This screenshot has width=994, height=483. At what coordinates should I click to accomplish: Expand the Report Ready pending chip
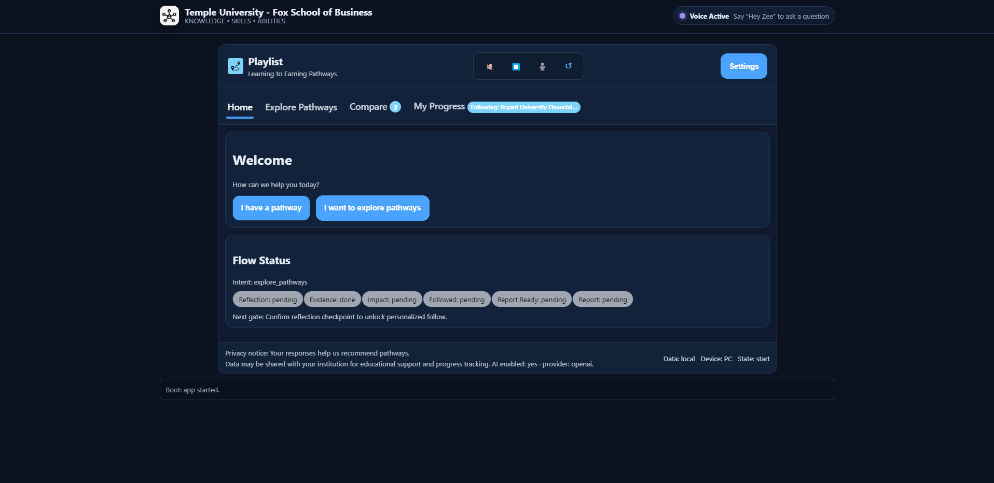(x=531, y=299)
